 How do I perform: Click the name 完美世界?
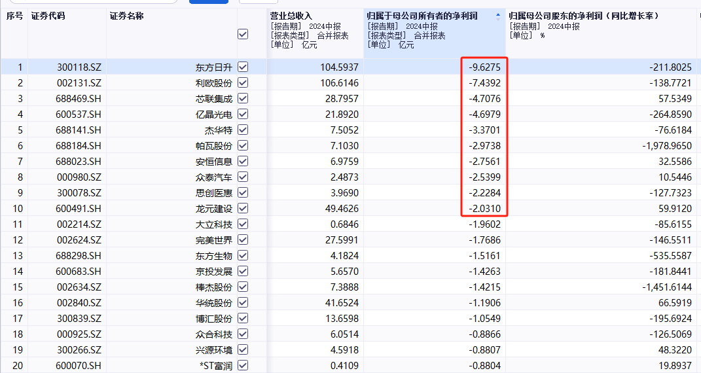[213, 240]
